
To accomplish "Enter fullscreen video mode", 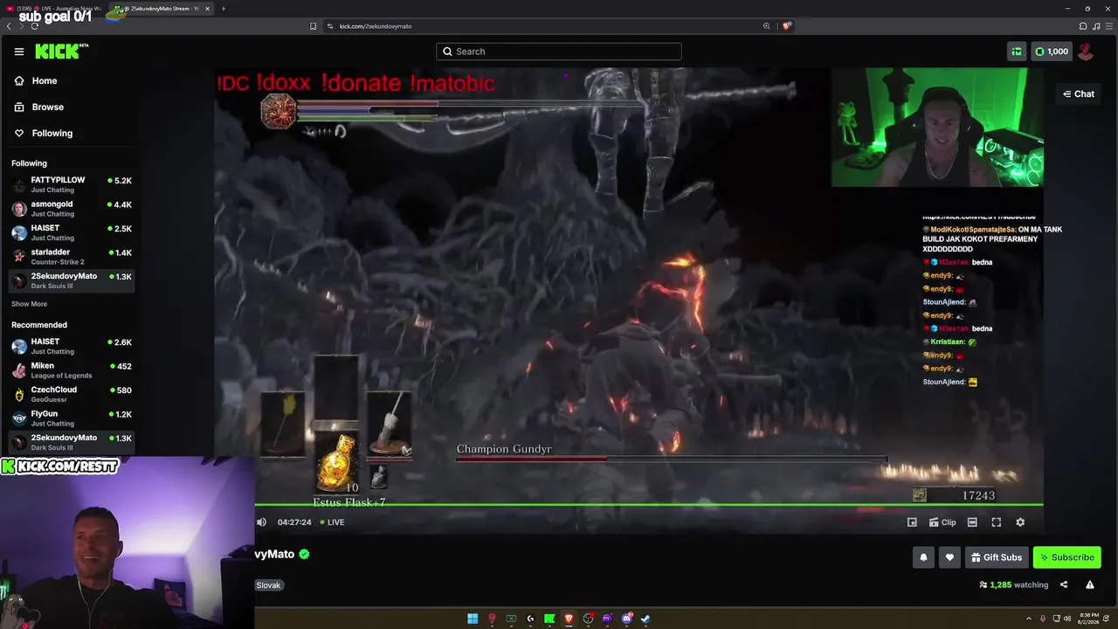I will [996, 522].
